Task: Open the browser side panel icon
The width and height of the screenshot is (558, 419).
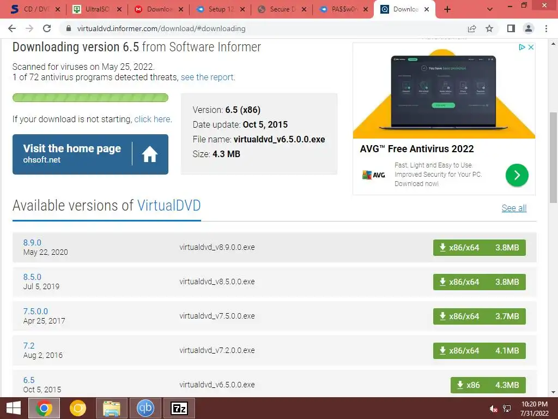Action: pos(511,28)
